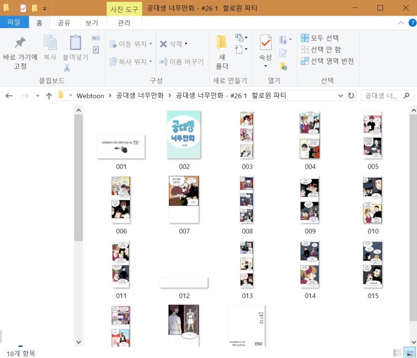The height and width of the screenshot is (358, 417).
Task: Switch to the 관리 (Manage) tab
Action: [x=124, y=23]
